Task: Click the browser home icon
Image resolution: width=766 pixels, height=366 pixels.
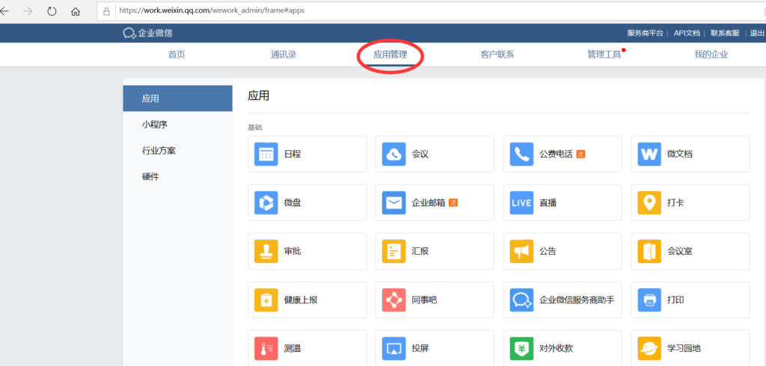Action: [x=76, y=11]
